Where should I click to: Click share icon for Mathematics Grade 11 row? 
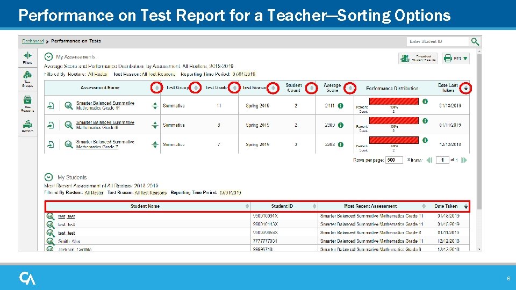[51, 106]
